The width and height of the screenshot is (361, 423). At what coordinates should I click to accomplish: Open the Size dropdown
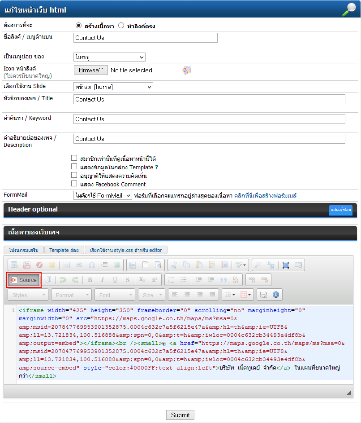(151, 295)
